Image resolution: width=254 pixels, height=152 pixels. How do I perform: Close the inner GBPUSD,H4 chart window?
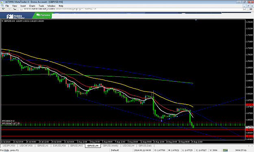tap(252, 6)
